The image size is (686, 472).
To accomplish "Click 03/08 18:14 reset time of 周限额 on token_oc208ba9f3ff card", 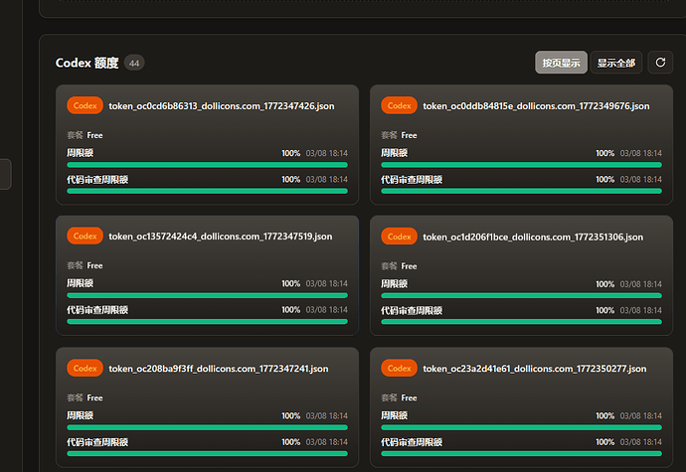I will point(327,415).
